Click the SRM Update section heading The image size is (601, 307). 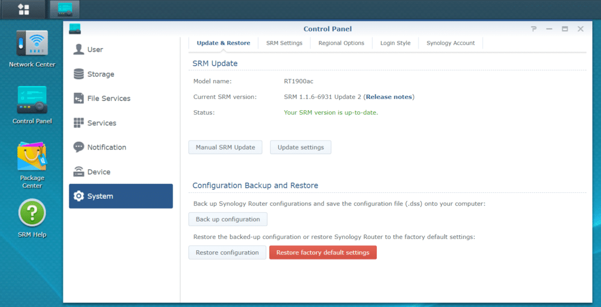pyautogui.click(x=215, y=63)
